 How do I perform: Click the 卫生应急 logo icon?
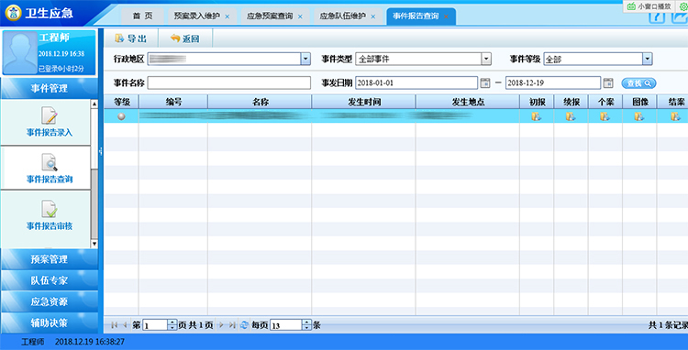tap(13, 14)
